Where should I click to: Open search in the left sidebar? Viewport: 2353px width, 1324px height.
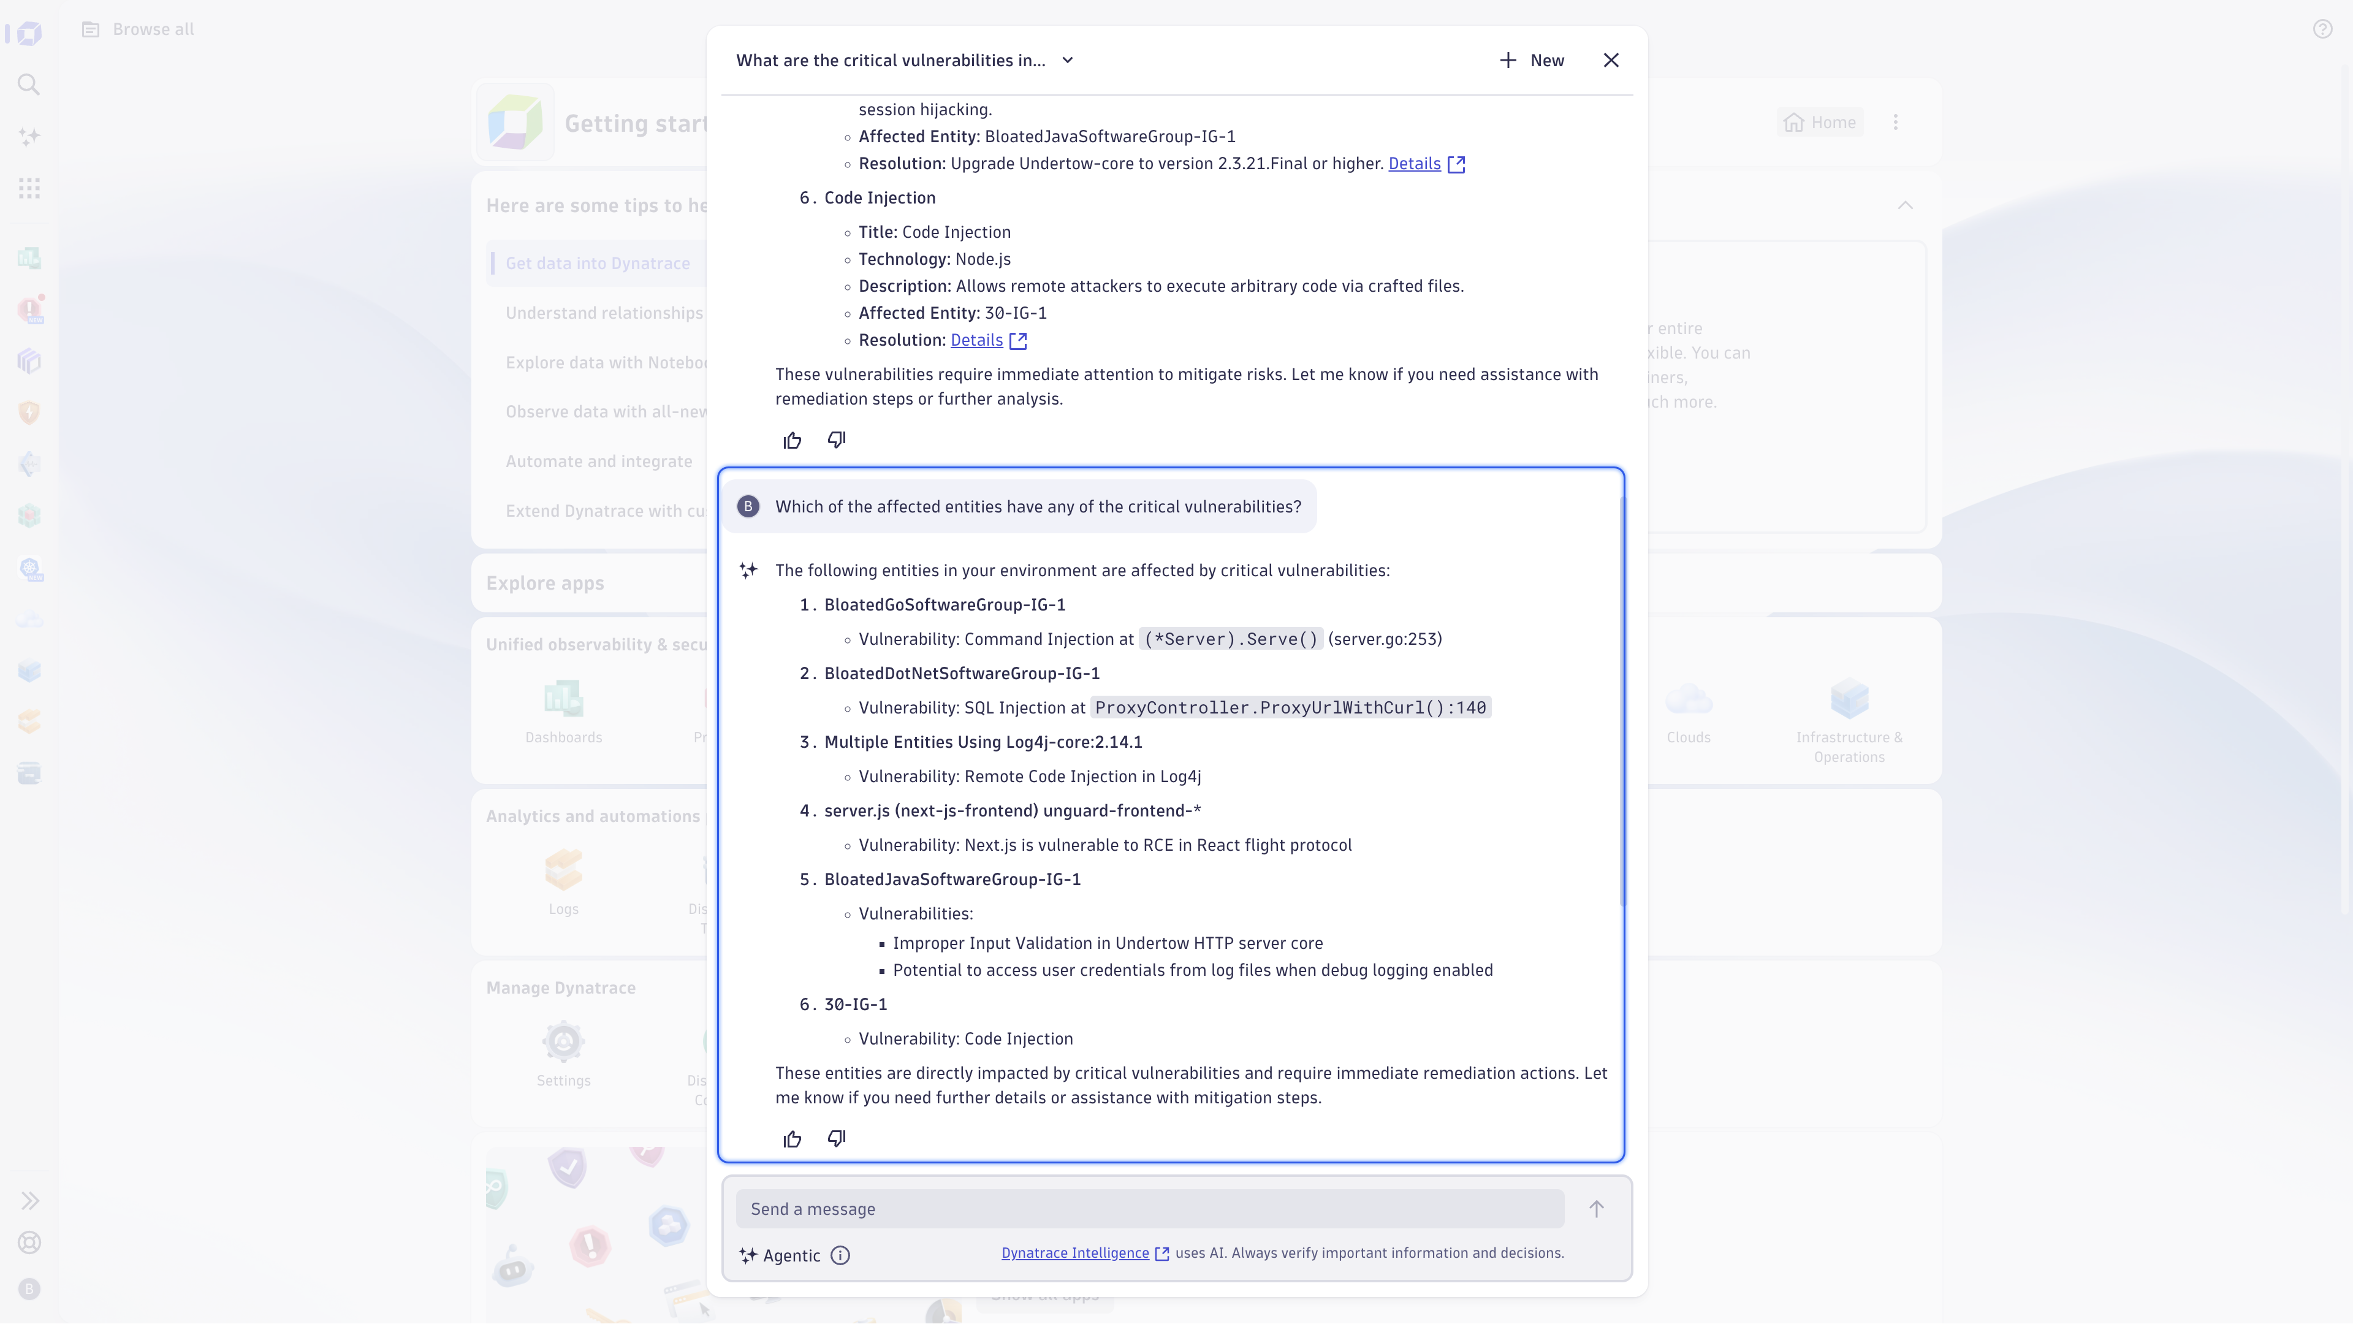28,85
